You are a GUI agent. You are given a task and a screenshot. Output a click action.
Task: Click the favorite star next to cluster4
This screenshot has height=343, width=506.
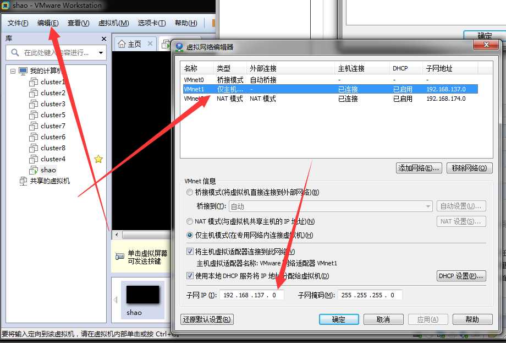coord(98,159)
